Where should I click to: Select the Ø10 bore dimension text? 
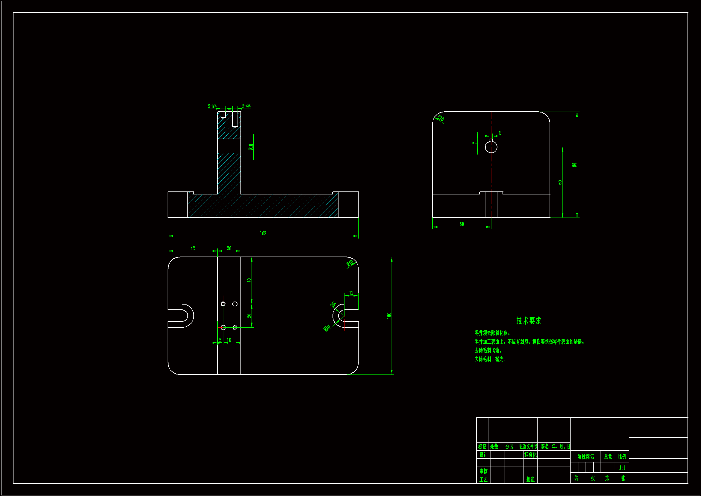[251, 147]
